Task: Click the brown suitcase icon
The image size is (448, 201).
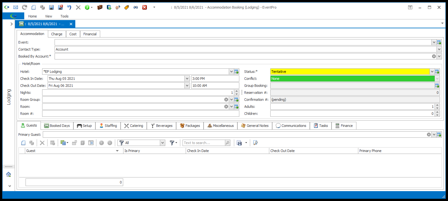Action: tap(100, 7)
